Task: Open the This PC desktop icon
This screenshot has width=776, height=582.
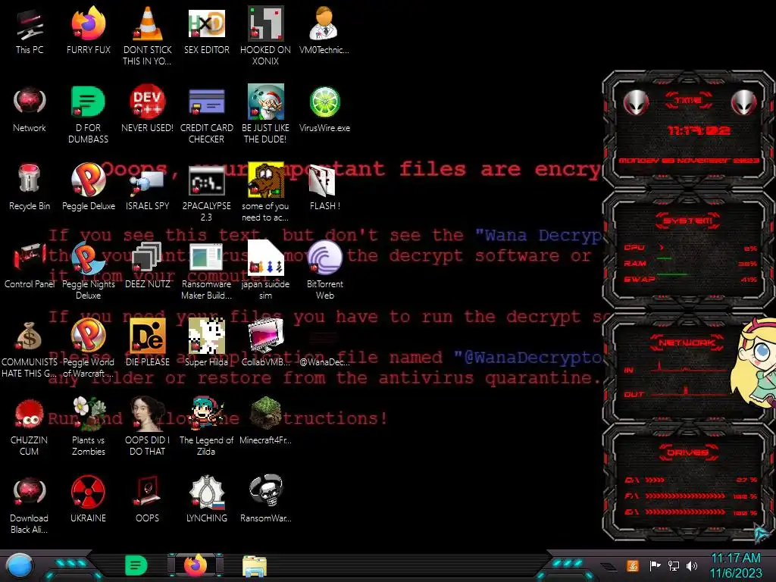Action: coord(30,25)
